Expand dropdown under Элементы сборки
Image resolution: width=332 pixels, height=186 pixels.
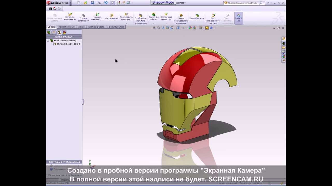coord(154,23)
